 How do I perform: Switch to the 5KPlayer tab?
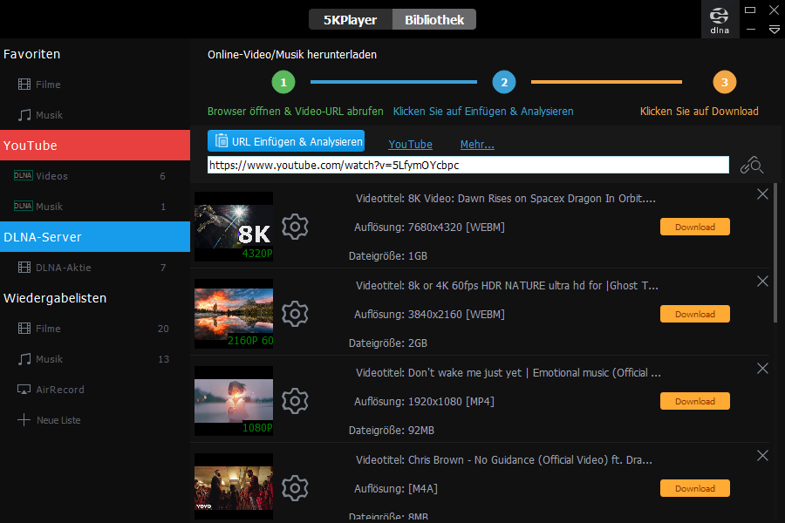click(350, 19)
